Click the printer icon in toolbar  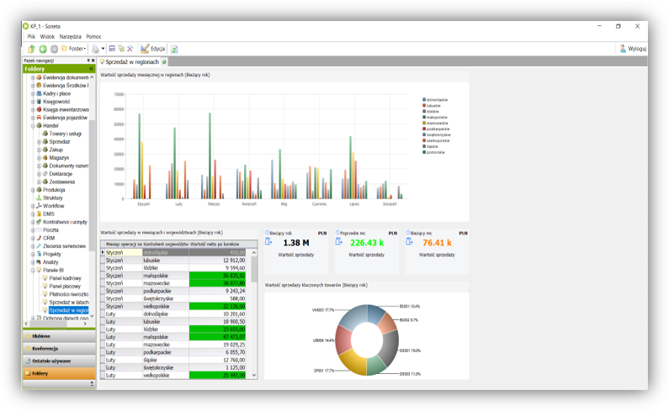[x=97, y=49]
